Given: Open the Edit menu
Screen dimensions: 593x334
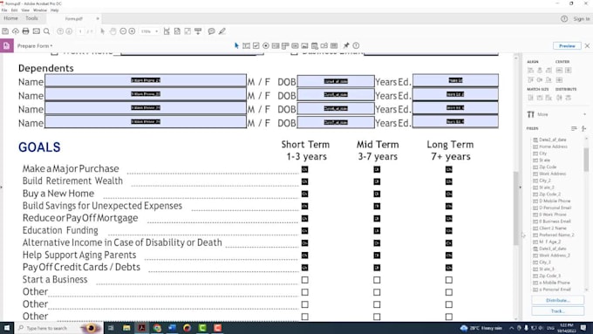Looking at the screenshot, I should pyautogui.click(x=14, y=10).
